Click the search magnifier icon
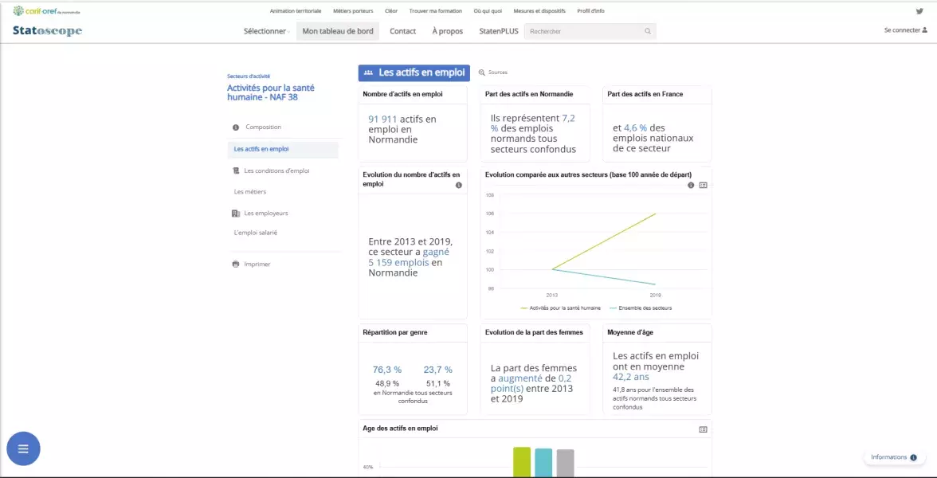This screenshot has width=937, height=478. 648,31
